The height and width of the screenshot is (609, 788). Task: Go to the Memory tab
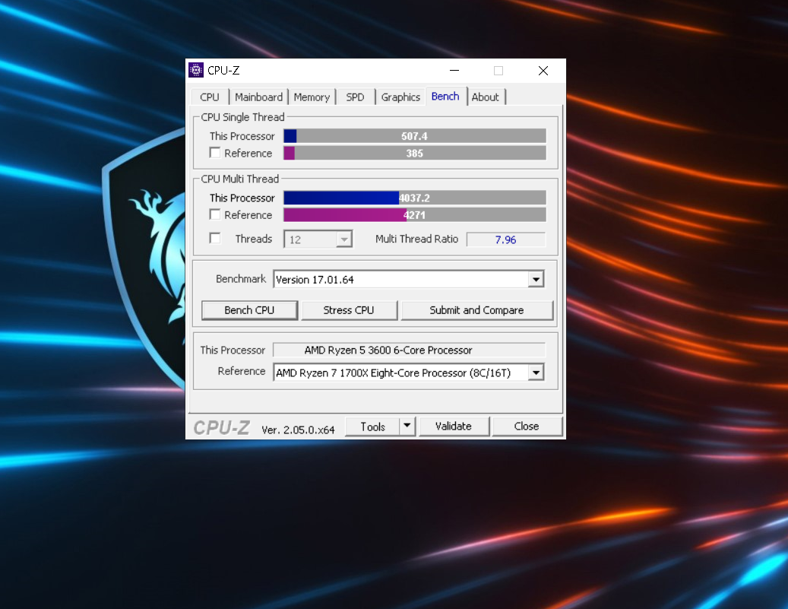(312, 97)
